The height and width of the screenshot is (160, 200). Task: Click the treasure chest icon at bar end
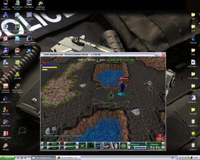tap(160, 148)
